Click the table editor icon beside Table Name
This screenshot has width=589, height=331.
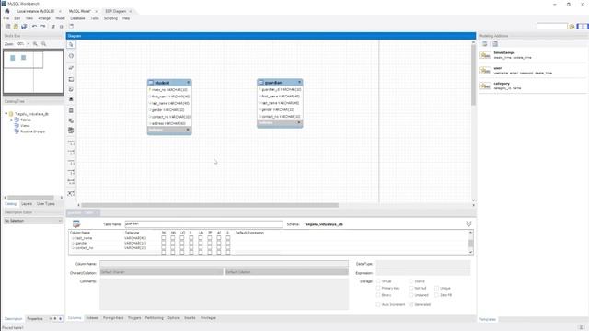click(76, 224)
